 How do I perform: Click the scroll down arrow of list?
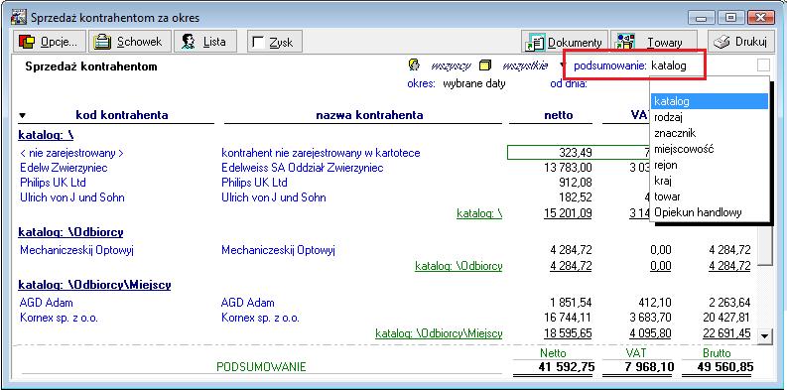(x=765, y=335)
